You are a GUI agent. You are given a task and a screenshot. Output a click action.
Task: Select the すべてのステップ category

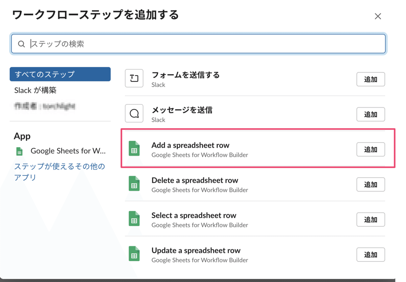(60, 74)
